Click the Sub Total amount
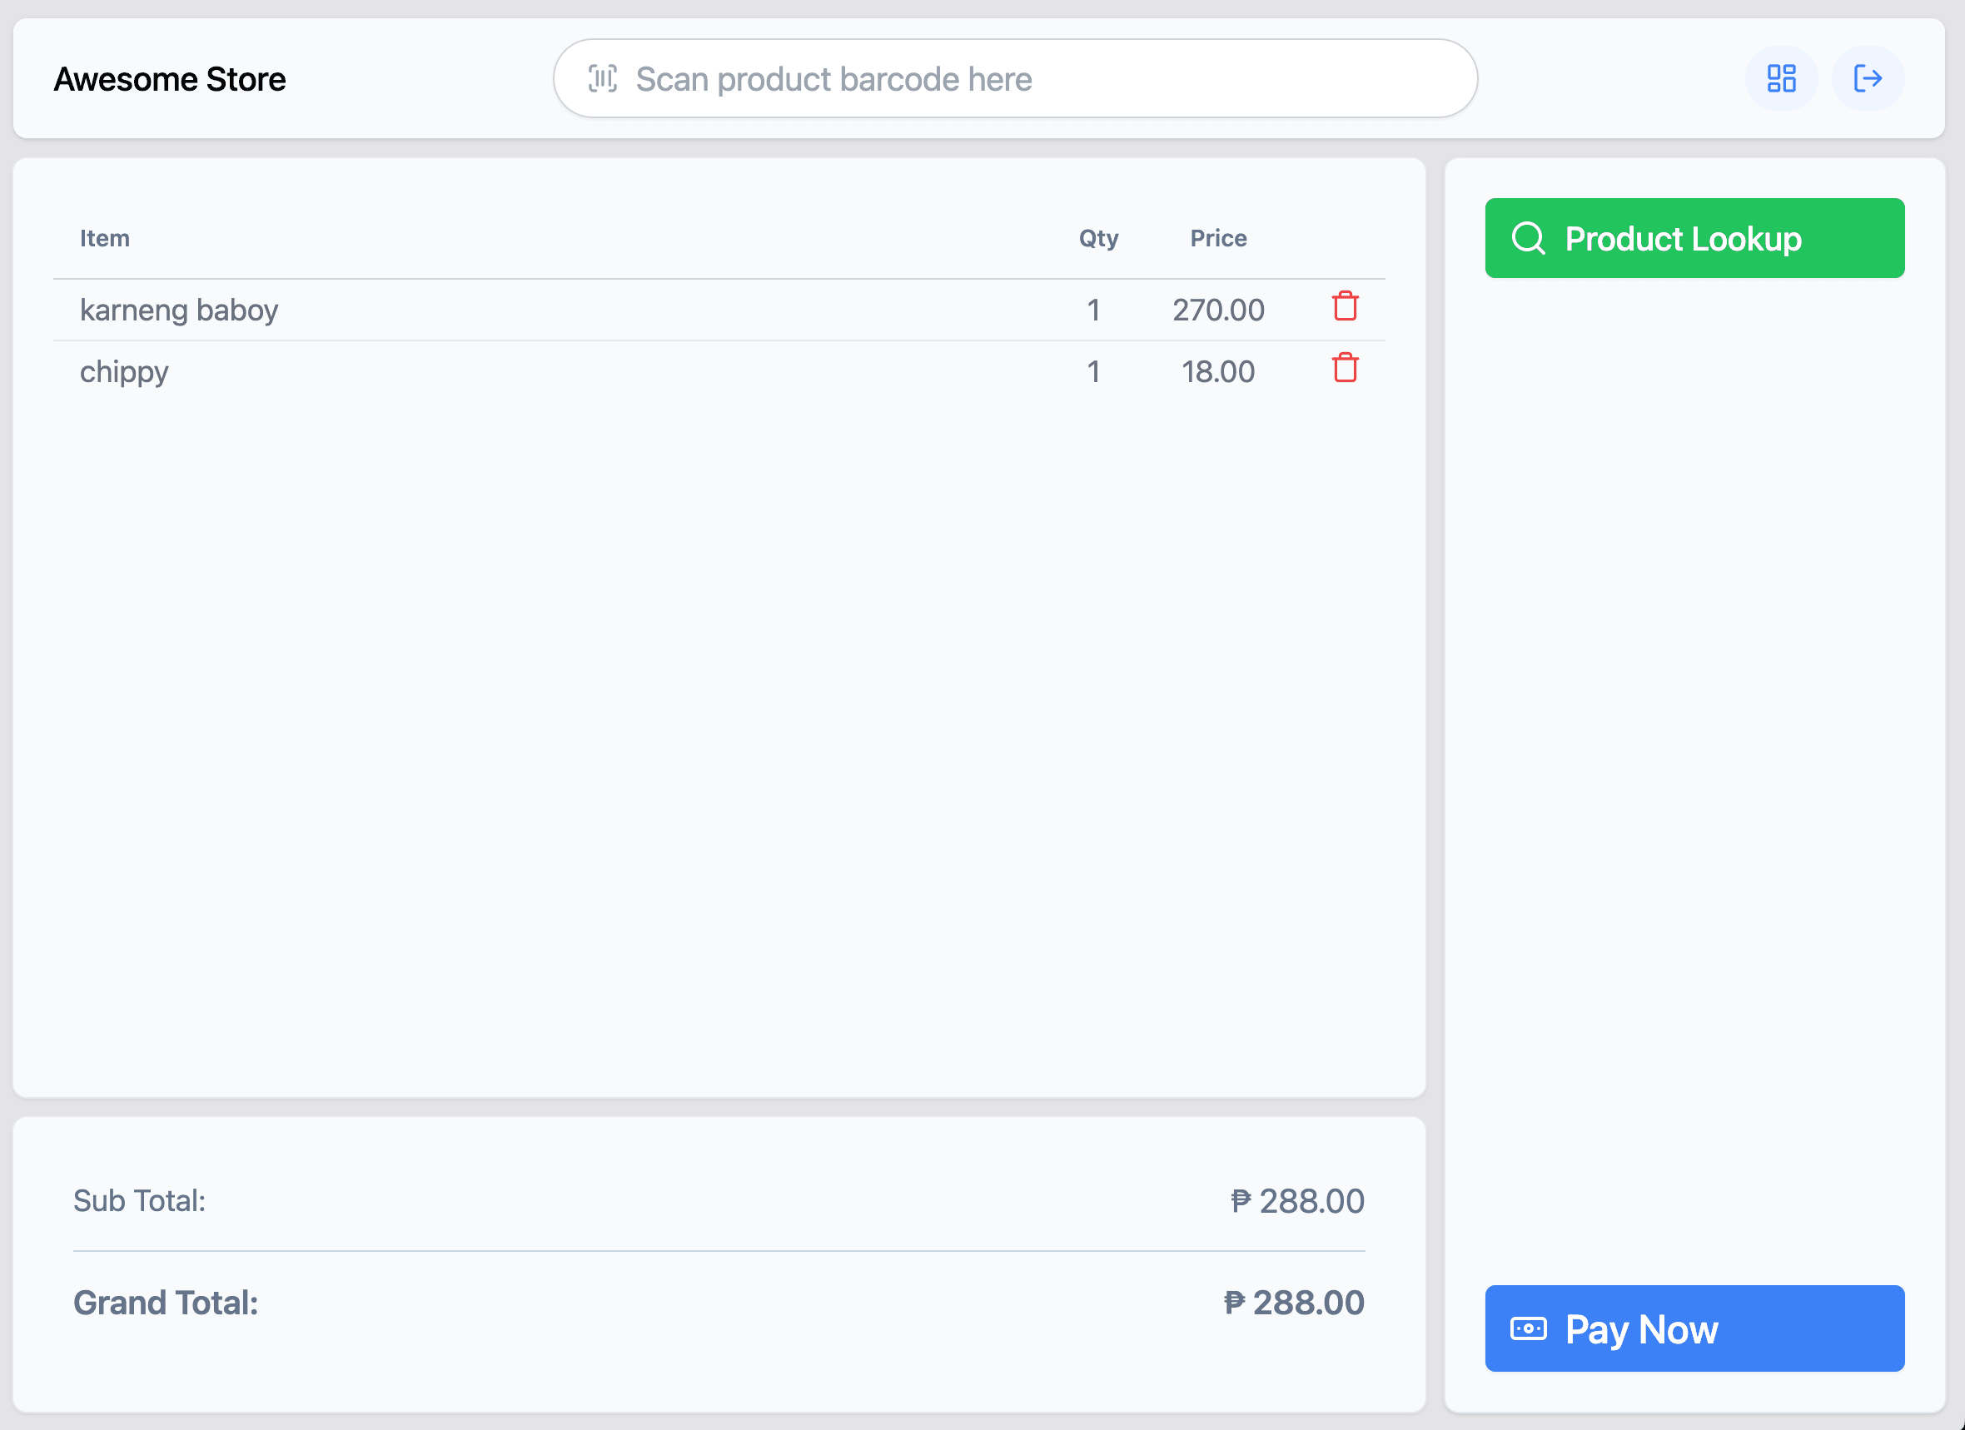Viewport: 1965px width, 1430px height. (1297, 1201)
